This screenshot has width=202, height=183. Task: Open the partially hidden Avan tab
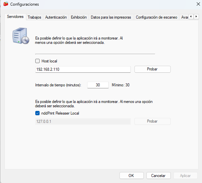pos(184,17)
